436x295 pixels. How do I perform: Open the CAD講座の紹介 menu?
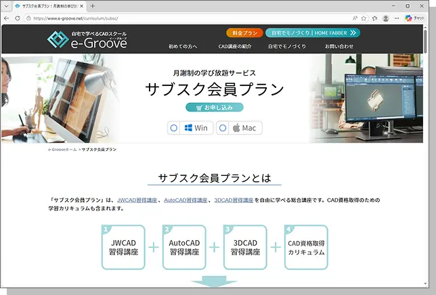[235, 47]
